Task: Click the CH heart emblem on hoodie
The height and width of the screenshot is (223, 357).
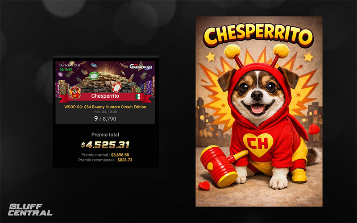Action: (x=258, y=144)
